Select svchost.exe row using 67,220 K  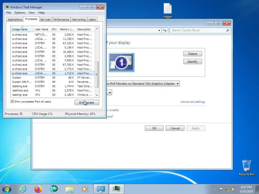coord(53,43)
